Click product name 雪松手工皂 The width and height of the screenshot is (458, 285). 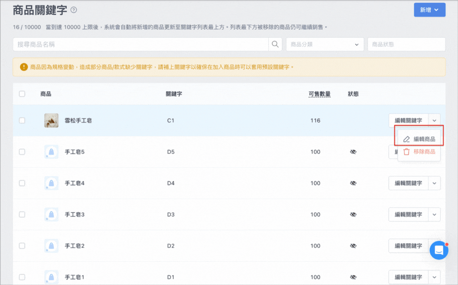tap(78, 120)
